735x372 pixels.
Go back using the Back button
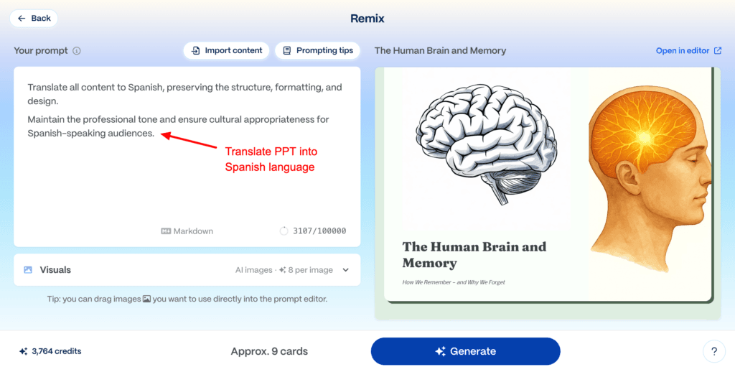tap(34, 18)
